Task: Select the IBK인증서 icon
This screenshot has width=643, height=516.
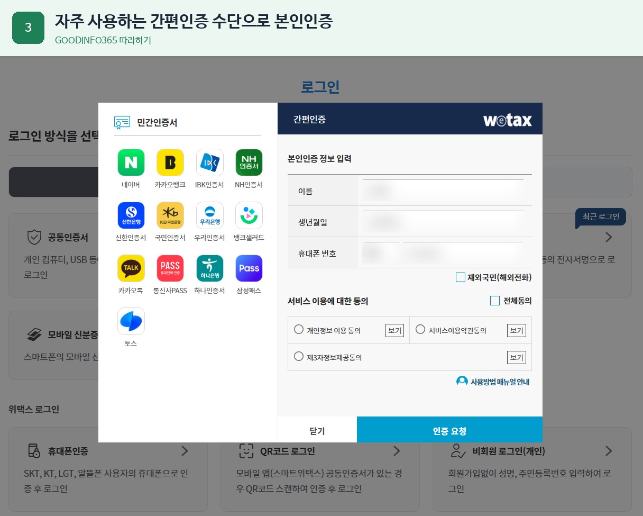Action: click(209, 162)
